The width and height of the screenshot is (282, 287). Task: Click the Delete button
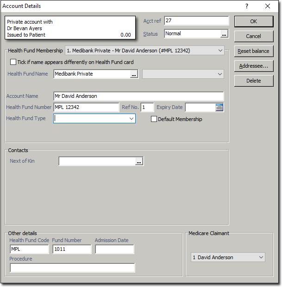click(x=253, y=81)
